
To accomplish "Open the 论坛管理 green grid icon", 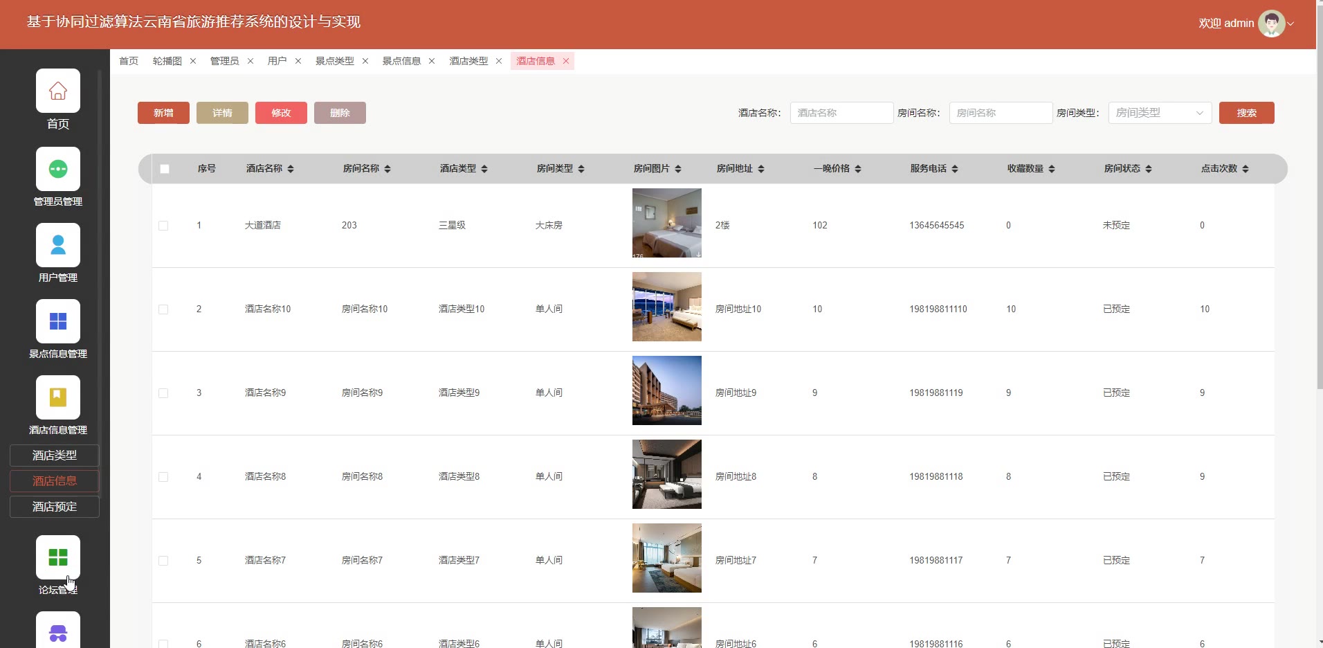I will [58, 557].
